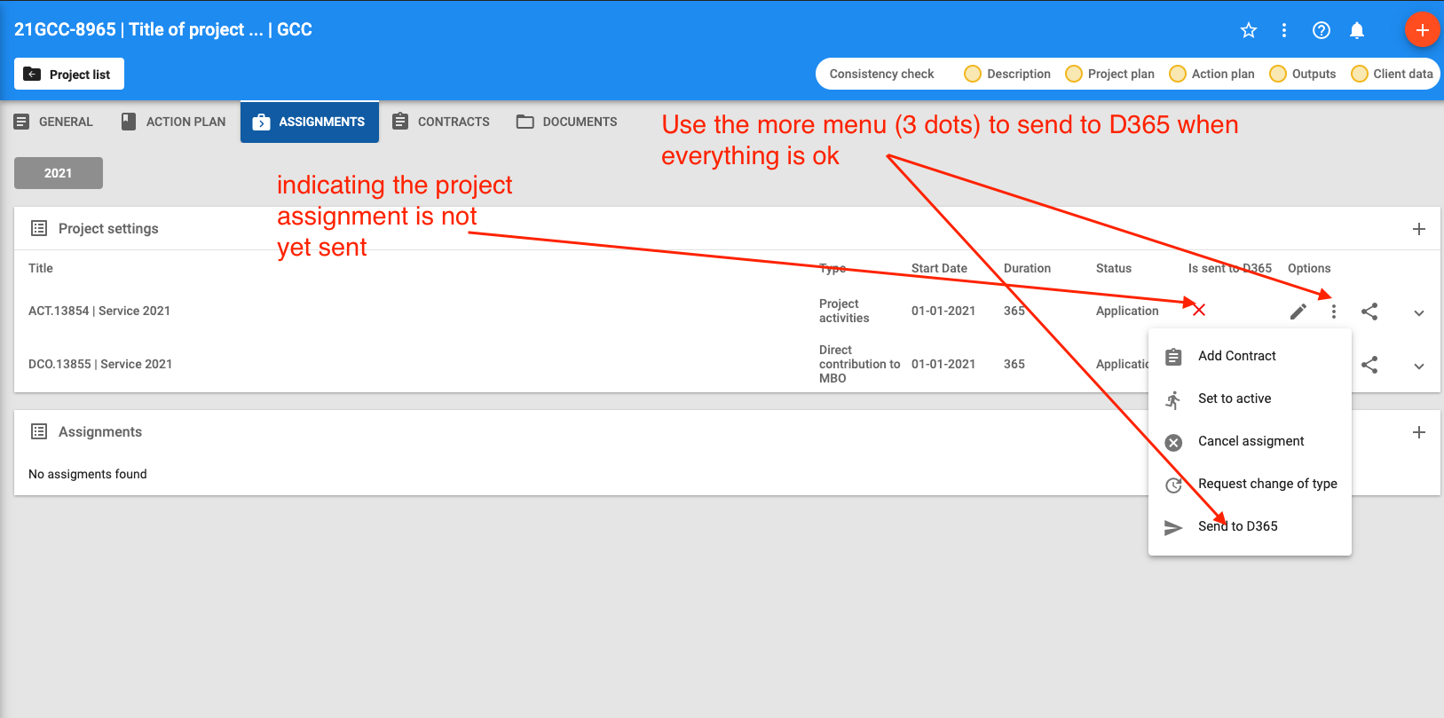Viewport: 1444px width, 718px height.
Task: Open more menu for ACT.13854 row
Action: pyautogui.click(x=1334, y=312)
